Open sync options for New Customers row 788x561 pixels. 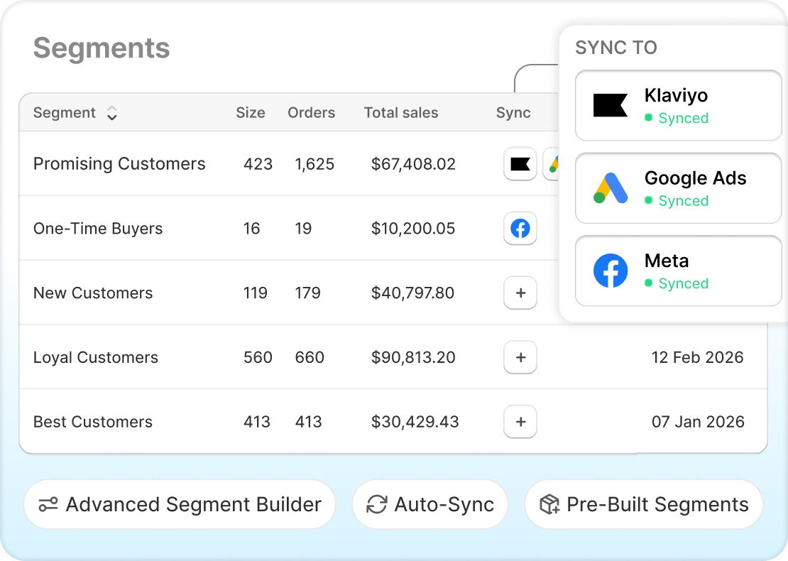pos(520,293)
